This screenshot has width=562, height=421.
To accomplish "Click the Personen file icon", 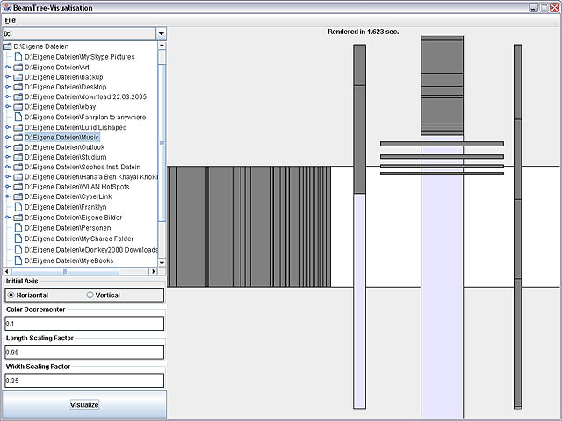I will [18, 228].
